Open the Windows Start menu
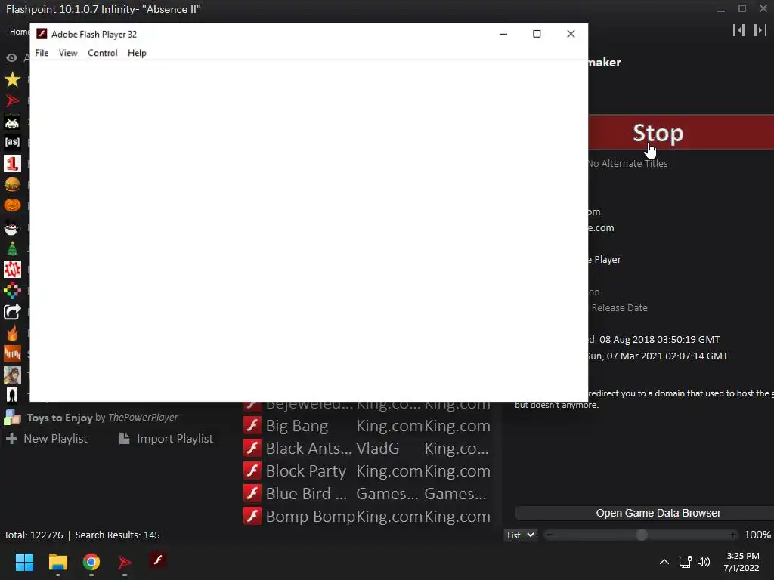Screen dimensions: 774x580 pos(24,562)
